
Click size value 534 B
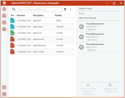[59, 21]
